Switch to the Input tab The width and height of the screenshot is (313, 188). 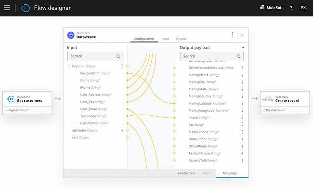tap(165, 39)
